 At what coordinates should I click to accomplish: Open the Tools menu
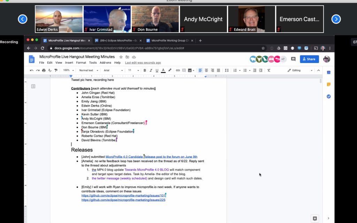pyautogui.click(x=93, y=63)
